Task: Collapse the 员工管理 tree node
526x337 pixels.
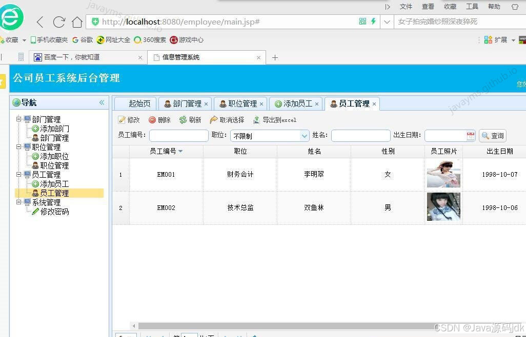Action: tap(19, 175)
